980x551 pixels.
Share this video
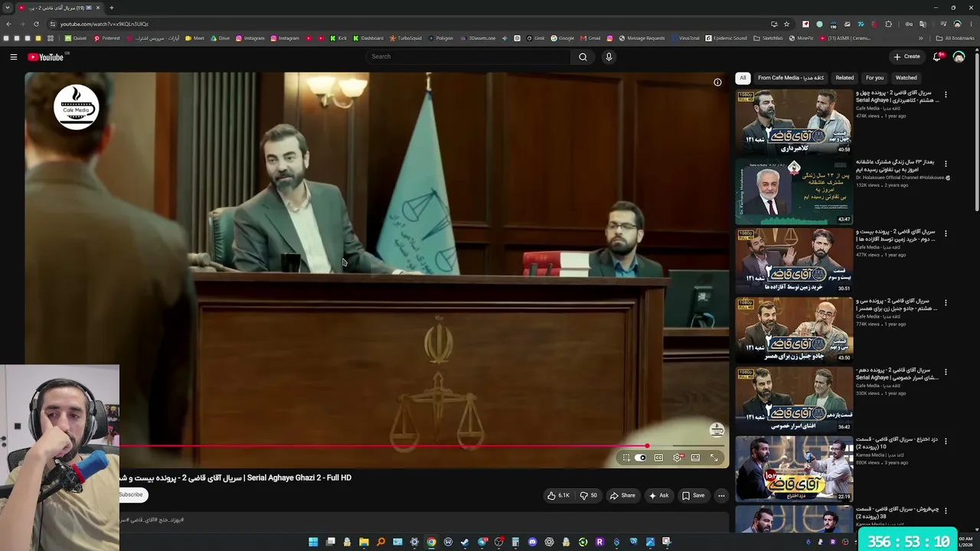point(622,495)
